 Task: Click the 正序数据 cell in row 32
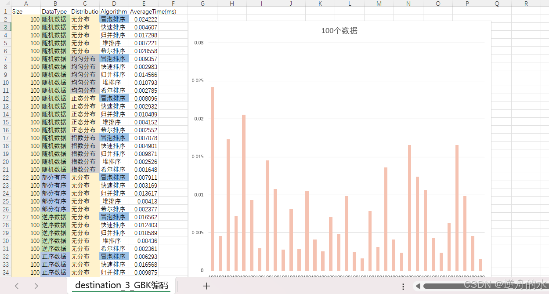(x=55, y=256)
